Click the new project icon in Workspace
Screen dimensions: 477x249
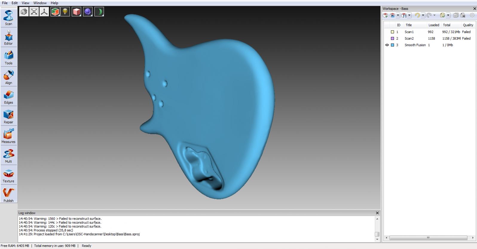386,15
